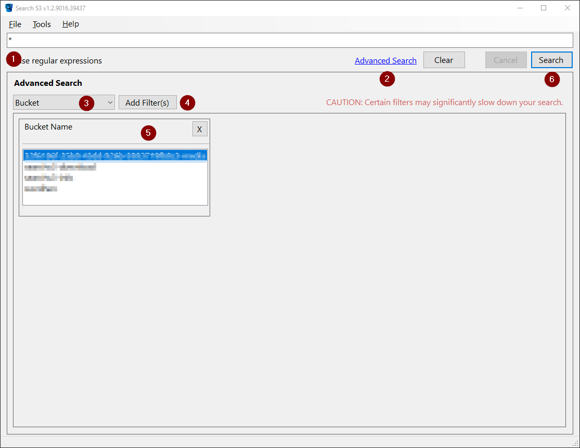Open the File menu
580x448 pixels.
(x=15, y=24)
